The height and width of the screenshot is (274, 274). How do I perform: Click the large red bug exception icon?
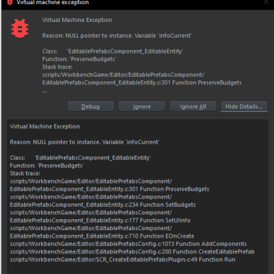(x=20, y=28)
